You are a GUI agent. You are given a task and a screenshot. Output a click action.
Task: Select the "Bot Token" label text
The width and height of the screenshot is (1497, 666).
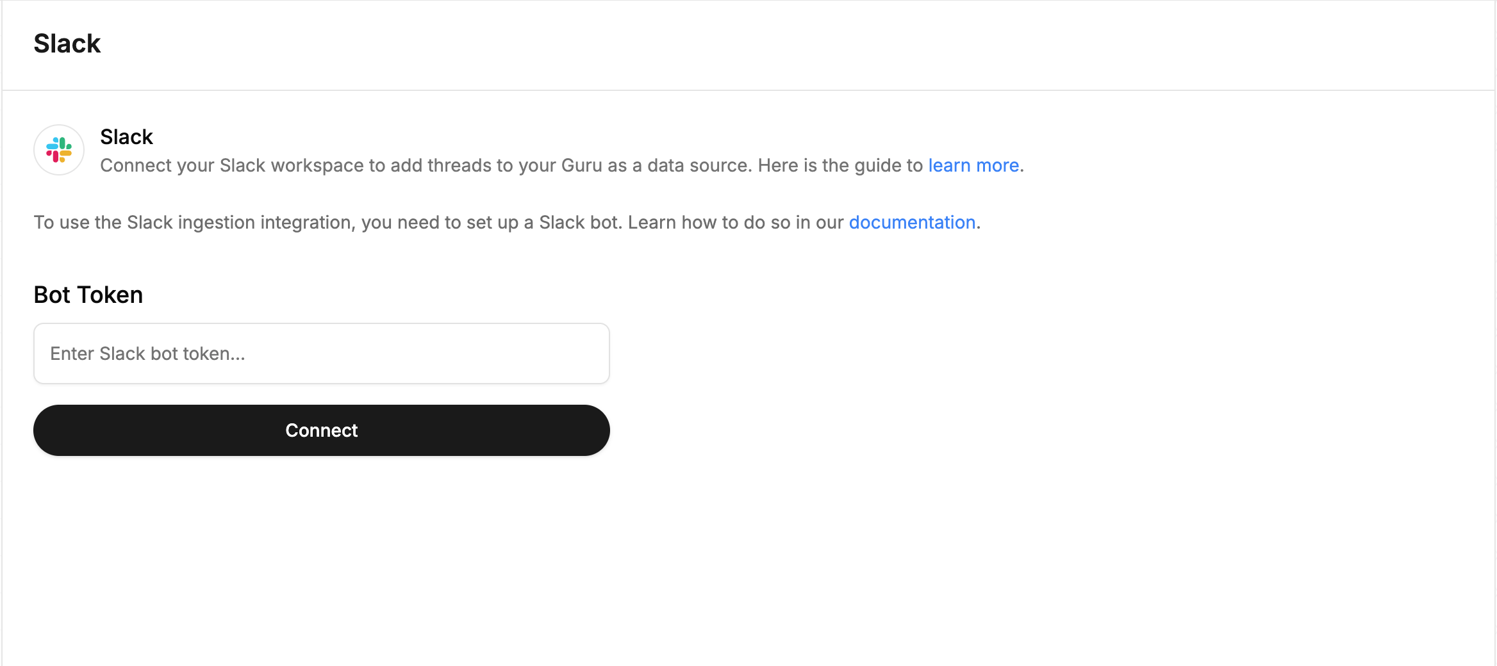[x=88, y=295]
